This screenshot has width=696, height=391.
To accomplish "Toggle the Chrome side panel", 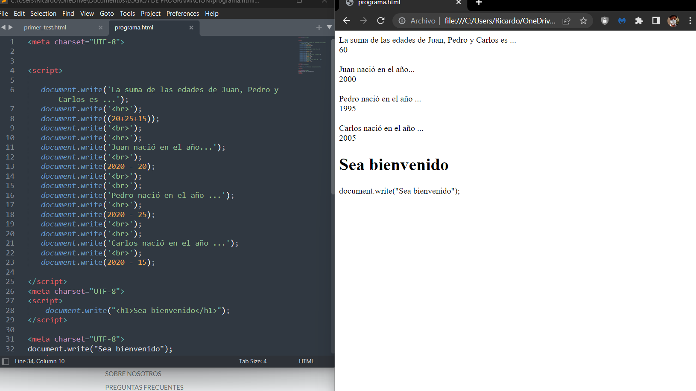I will tap(656, 20).
